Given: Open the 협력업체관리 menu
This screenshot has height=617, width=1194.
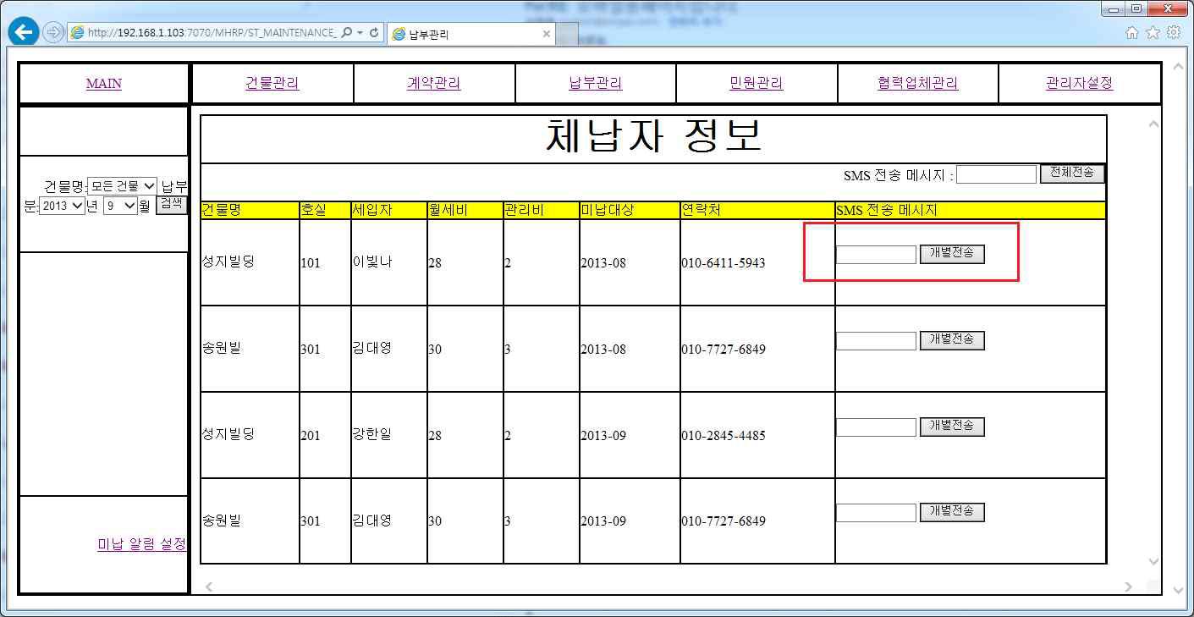Looking at the screenshot, I should pos(918,83).
